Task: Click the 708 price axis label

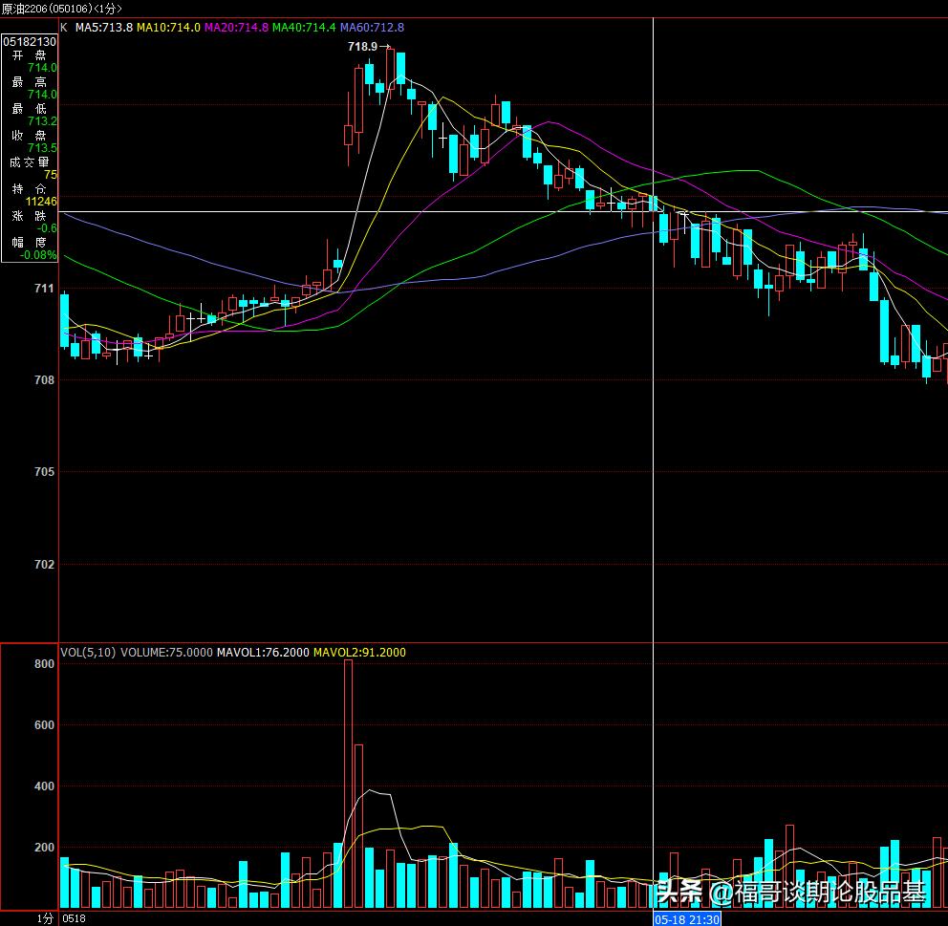Action: (x=44, y=380)
